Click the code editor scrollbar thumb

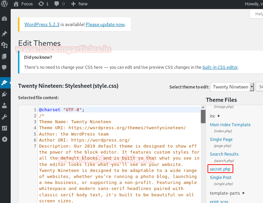203,117
